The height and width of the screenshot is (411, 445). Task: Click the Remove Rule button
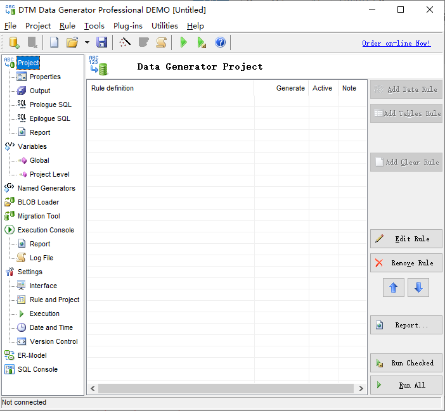(406, 263)
